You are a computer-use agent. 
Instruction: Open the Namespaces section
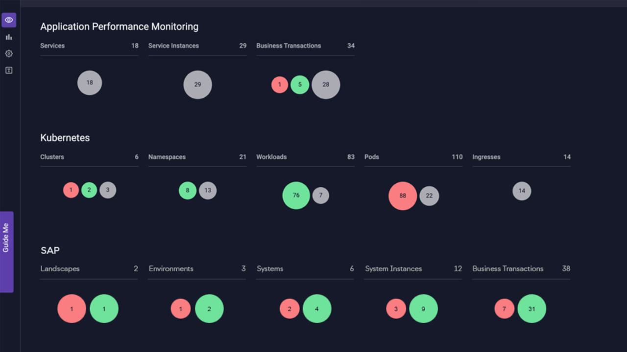click(x=167, y=157)
